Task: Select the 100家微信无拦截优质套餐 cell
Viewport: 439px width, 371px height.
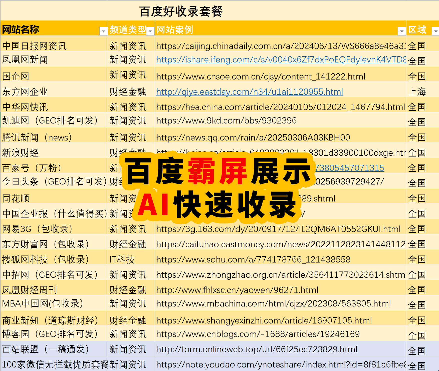Action: [55, 364]
